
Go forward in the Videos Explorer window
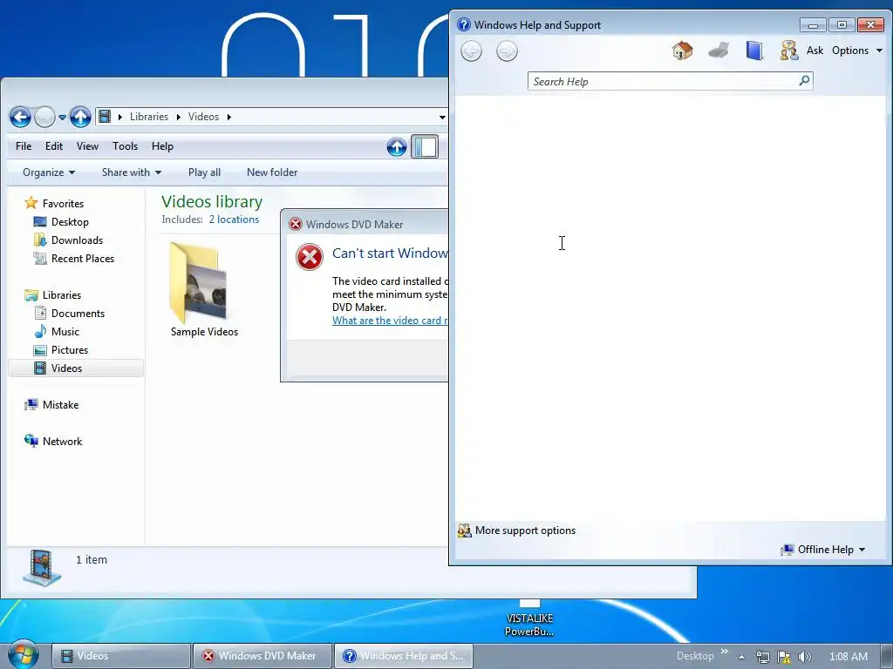(44, 118)
